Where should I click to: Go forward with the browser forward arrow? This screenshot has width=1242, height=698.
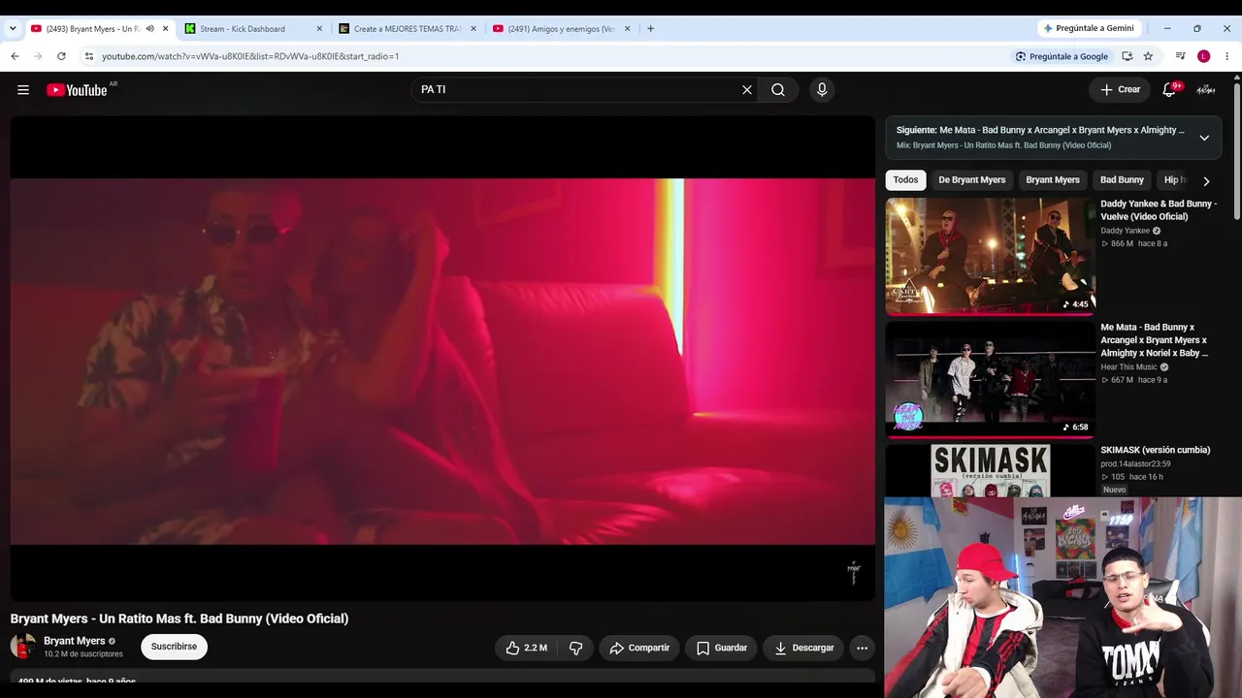38,56
